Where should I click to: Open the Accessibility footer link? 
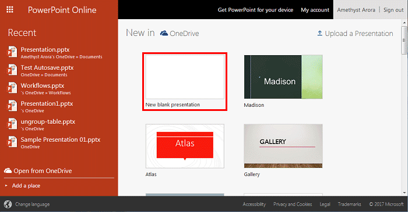tap(254, 204)
